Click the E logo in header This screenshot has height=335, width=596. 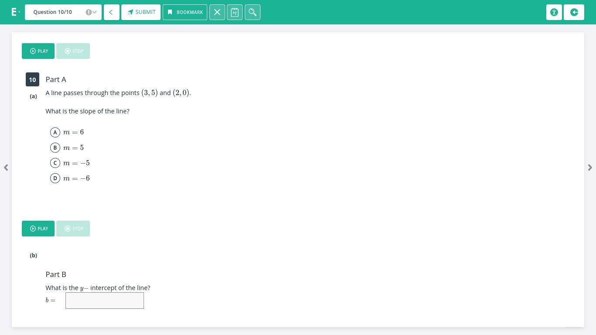pos(14,12)
